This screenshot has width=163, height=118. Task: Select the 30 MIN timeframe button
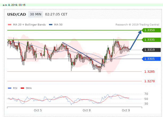(35, 14)
